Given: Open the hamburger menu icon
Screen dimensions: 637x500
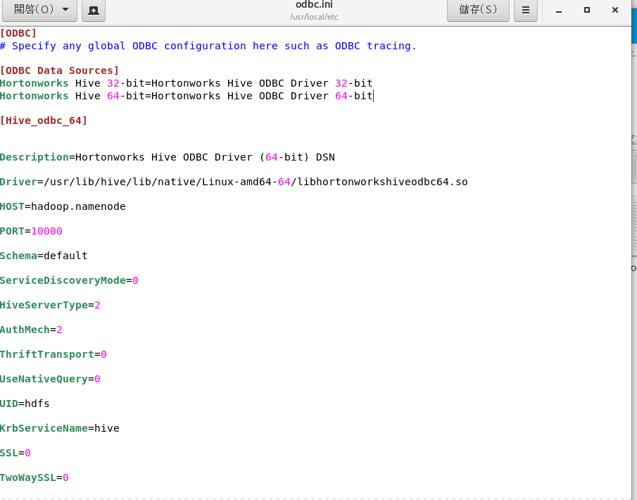Looking at the screenshot, I should 525,10.
